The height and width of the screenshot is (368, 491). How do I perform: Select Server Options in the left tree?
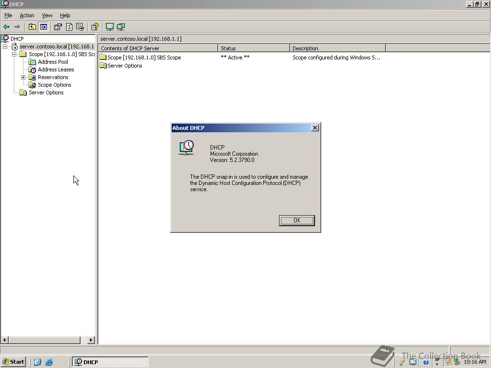tap(46, 92)
